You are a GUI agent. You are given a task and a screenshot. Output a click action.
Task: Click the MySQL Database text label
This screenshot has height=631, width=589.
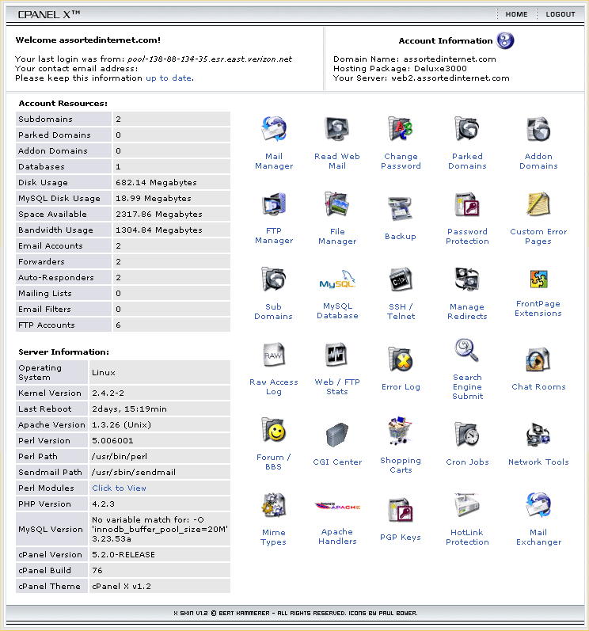337,311
